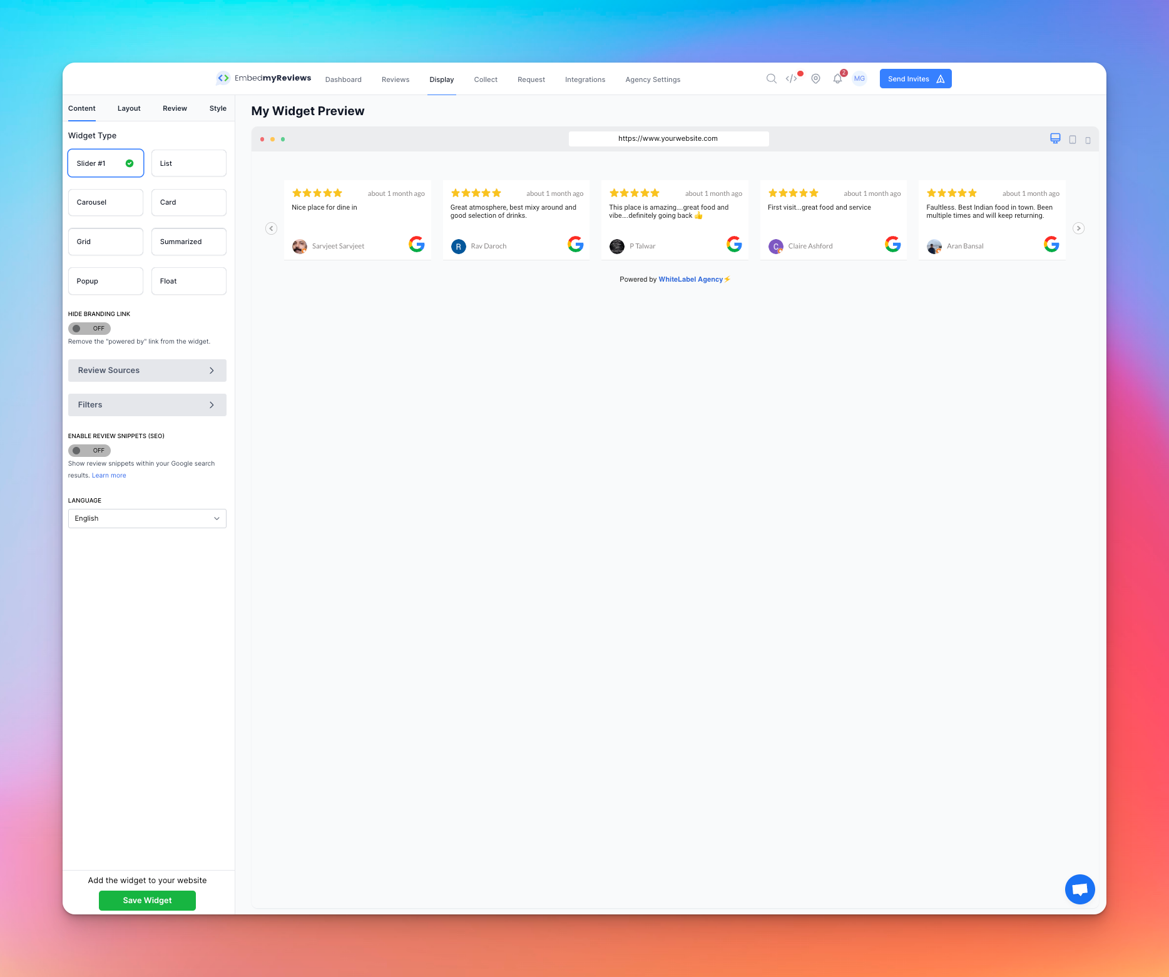
Task: Click review text 'Nice place for dine in'
Action: 324,207
